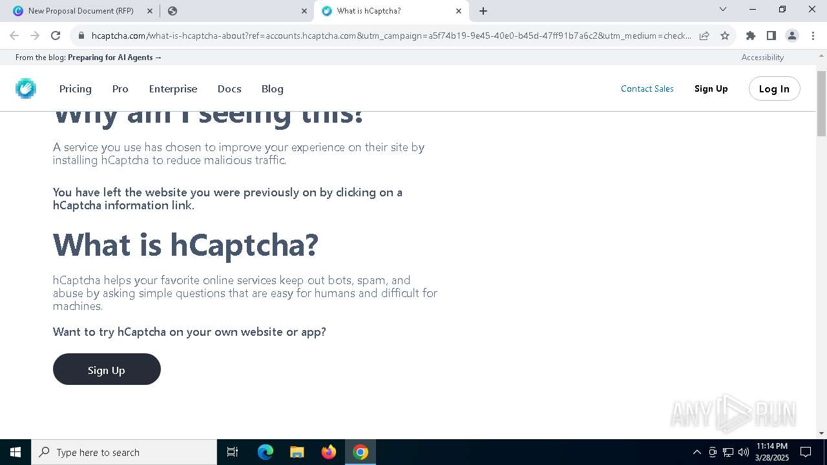Viewport: 827px width, 465px height.
Task: Click the taskbar search box
Action: (x=124, y=452)
